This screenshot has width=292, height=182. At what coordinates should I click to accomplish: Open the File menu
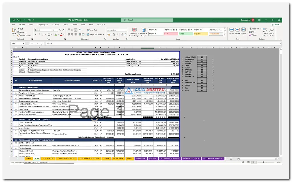[14, 24]
